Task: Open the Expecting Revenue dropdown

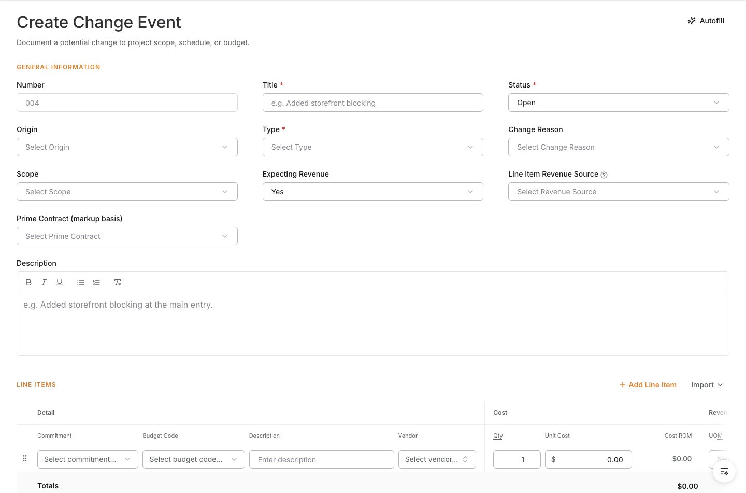Action: point(373,192)
